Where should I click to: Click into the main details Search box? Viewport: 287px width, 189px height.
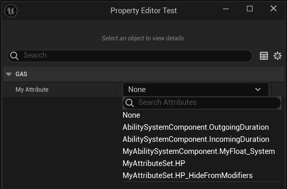coord(132,55)
